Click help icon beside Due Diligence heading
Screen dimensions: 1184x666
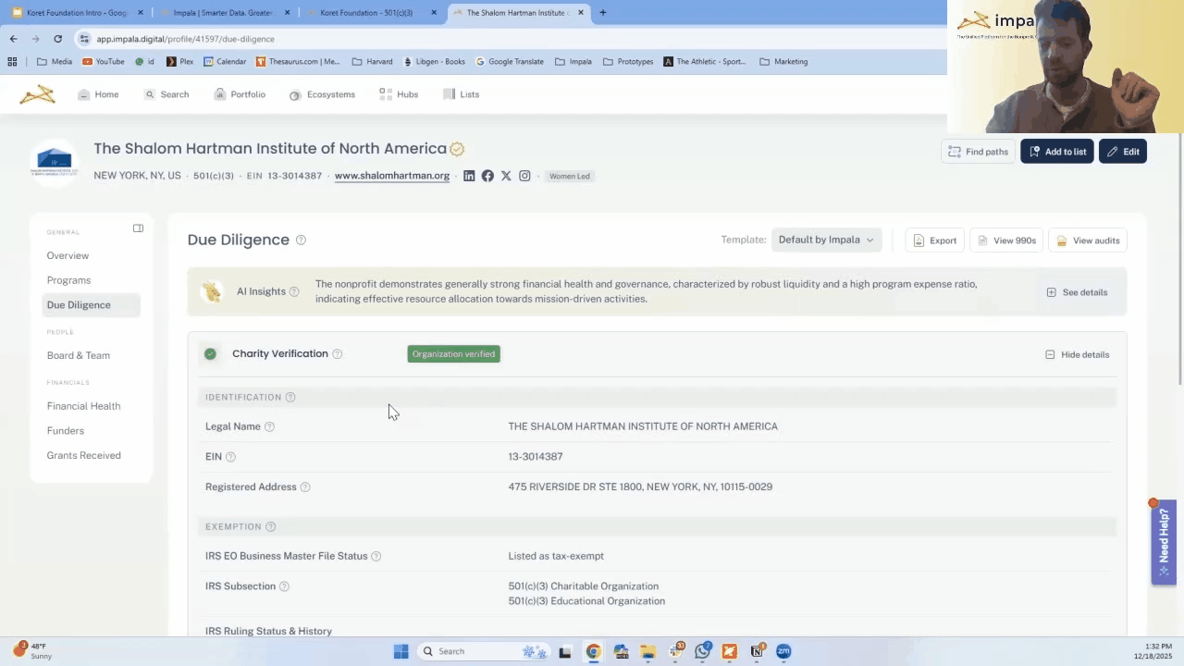(x=301, y=240)
